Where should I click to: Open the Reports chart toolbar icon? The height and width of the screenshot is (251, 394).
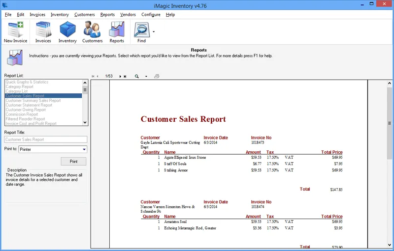[117, 32]
